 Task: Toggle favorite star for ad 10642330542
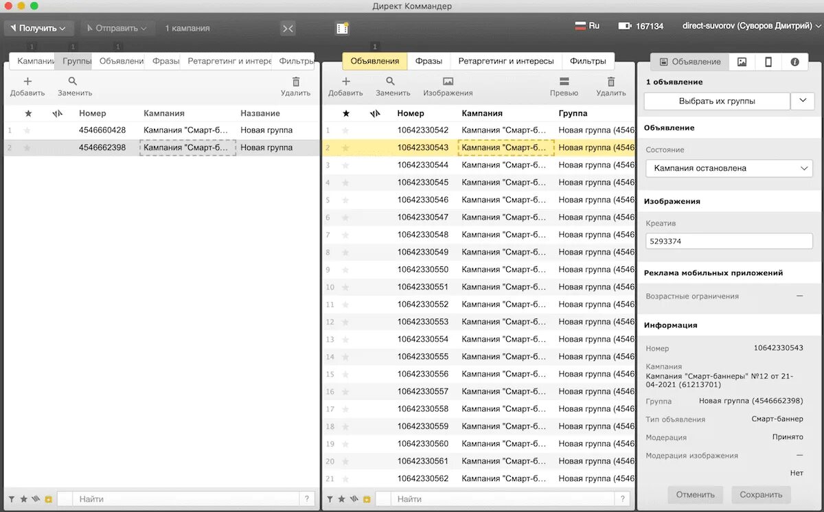click(345, 130)
